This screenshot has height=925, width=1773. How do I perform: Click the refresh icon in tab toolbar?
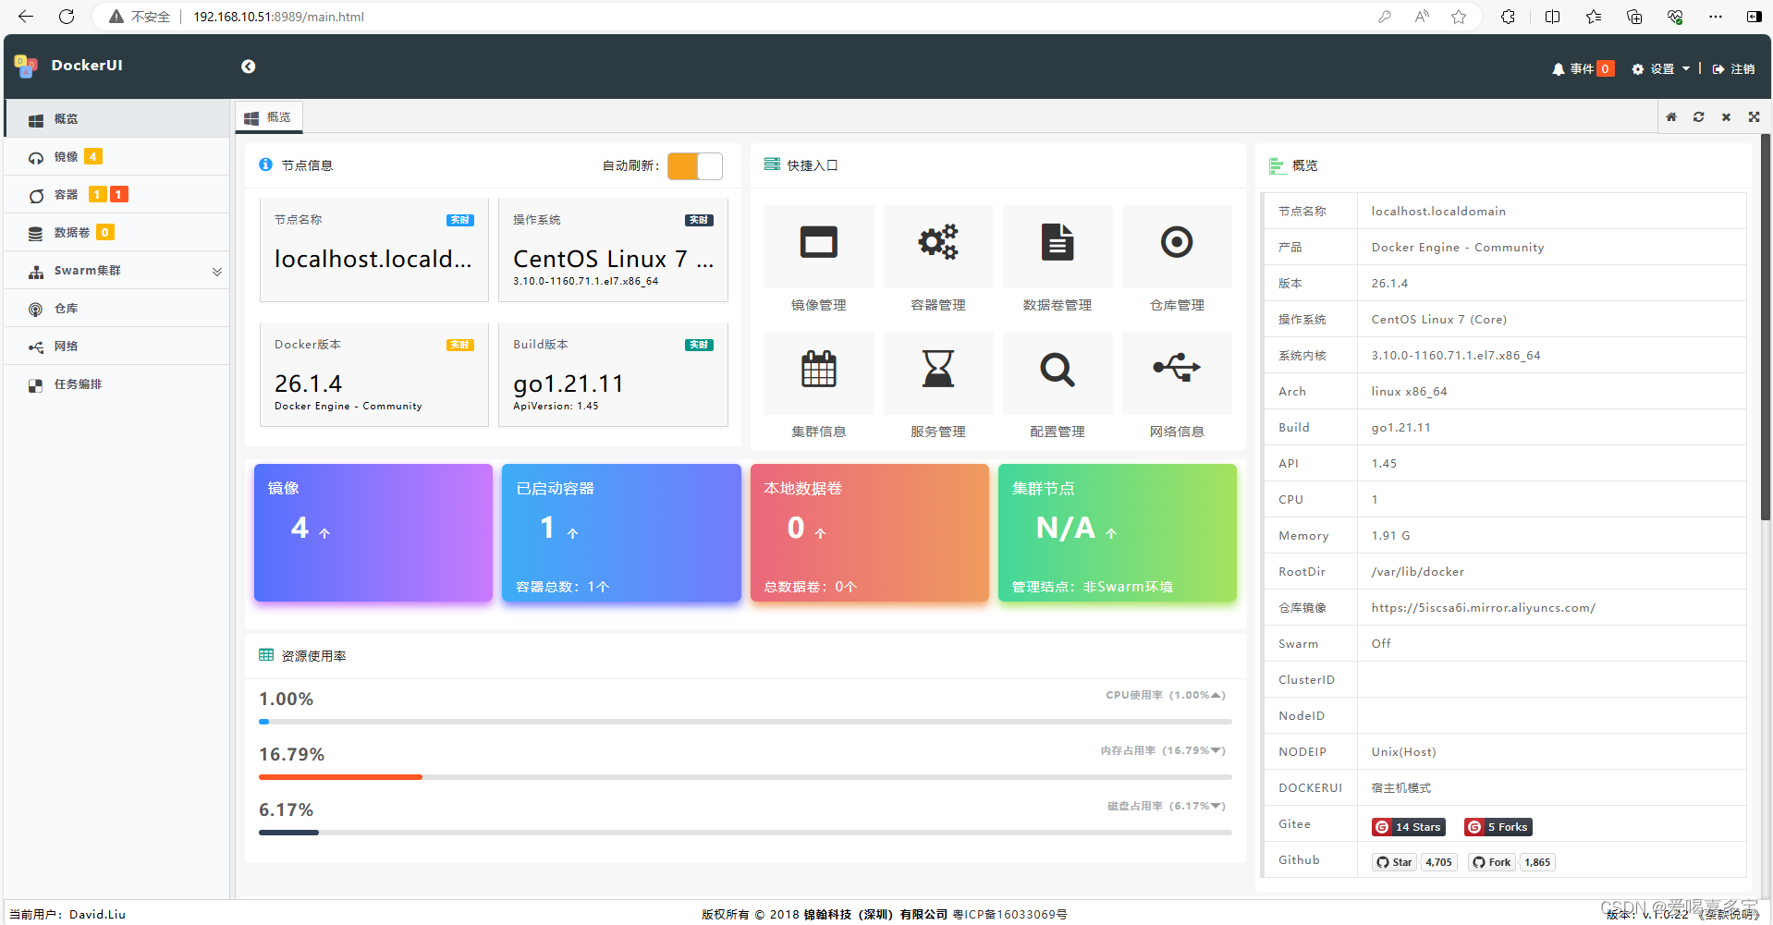click(x=1698, y=117)
